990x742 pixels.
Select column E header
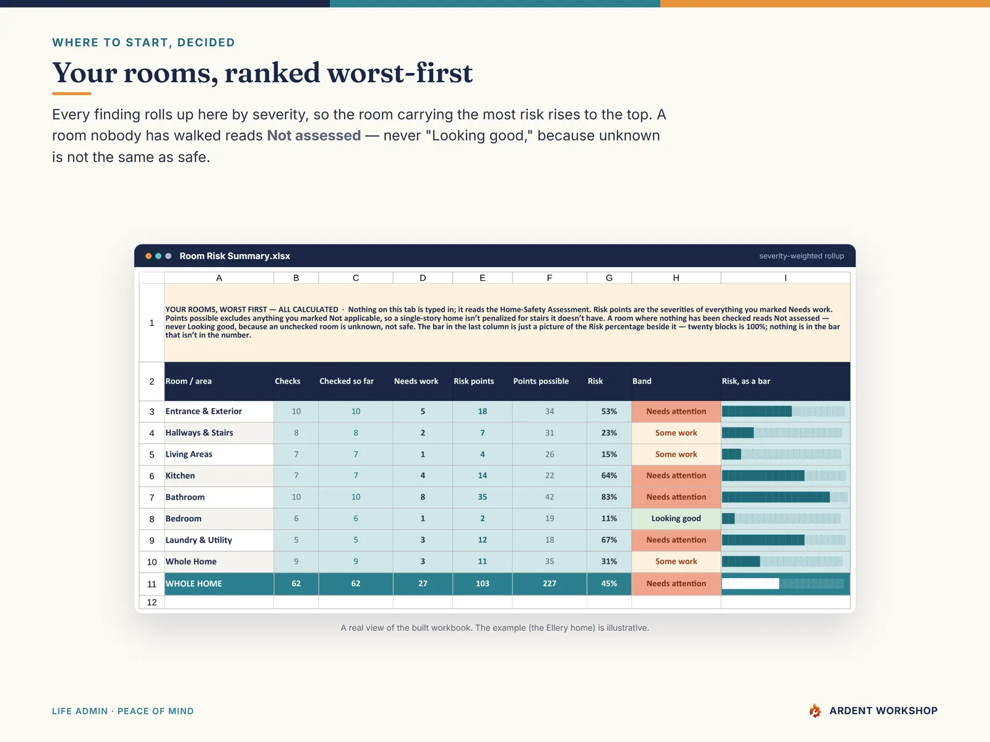(483, 278)
